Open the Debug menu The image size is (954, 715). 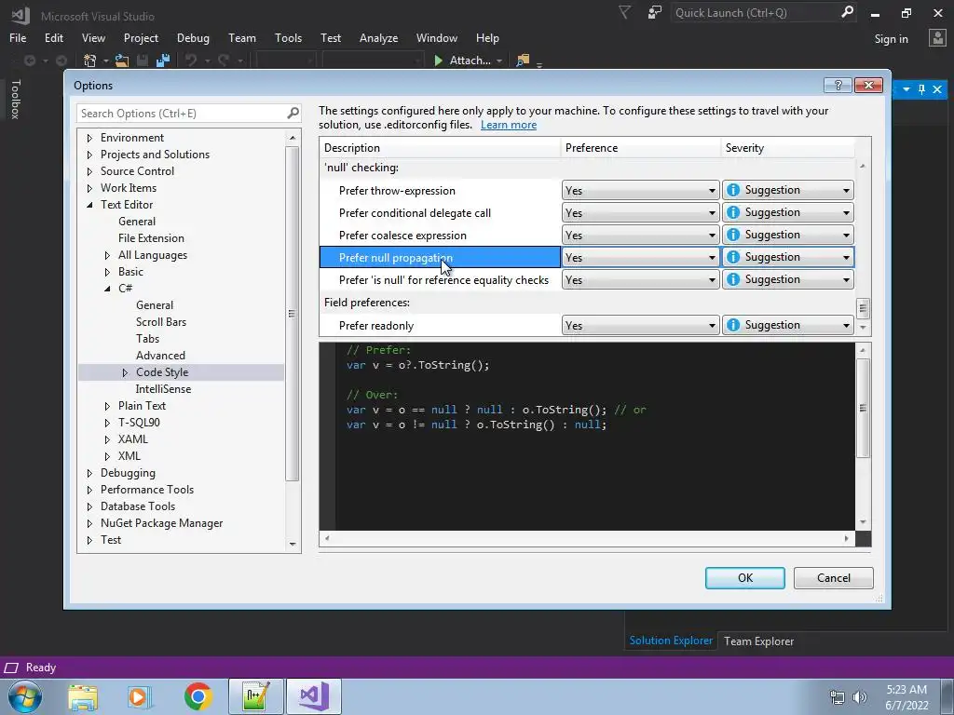point(193,37)
